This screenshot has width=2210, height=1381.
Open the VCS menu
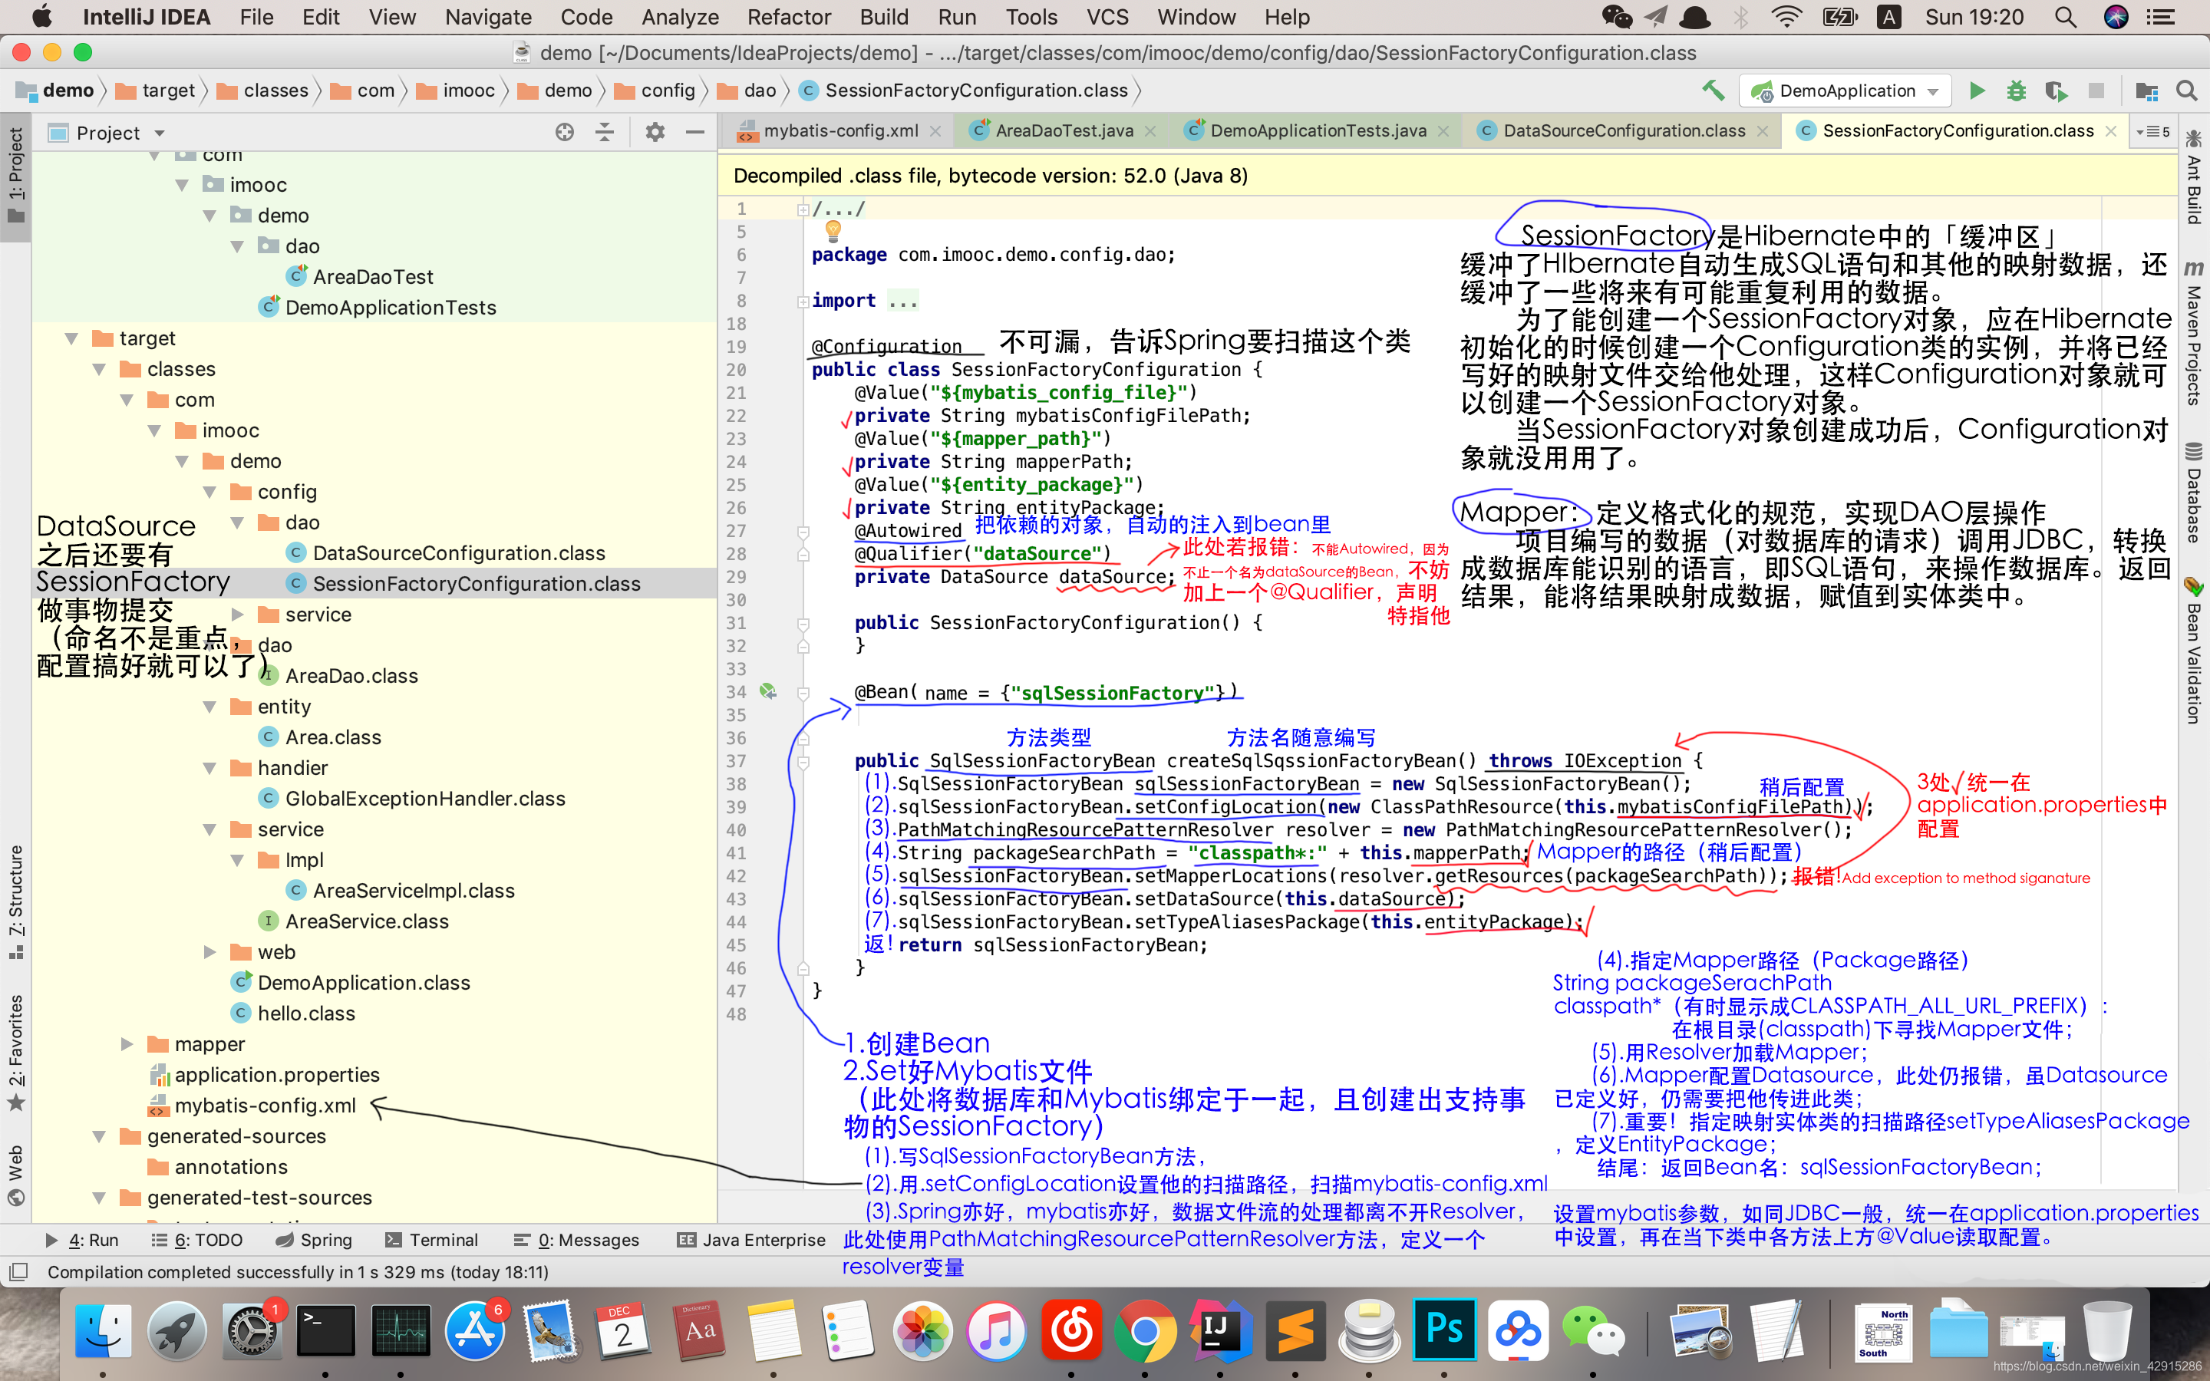point(1107,16)
